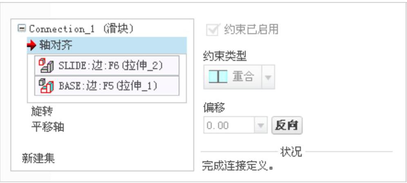Click the red arrow beside 轴对齐

(x=31, y=46)
